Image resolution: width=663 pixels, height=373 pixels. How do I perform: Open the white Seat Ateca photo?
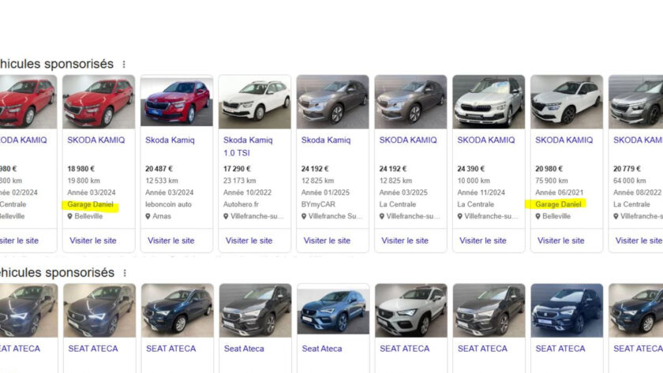click(411, 311)
